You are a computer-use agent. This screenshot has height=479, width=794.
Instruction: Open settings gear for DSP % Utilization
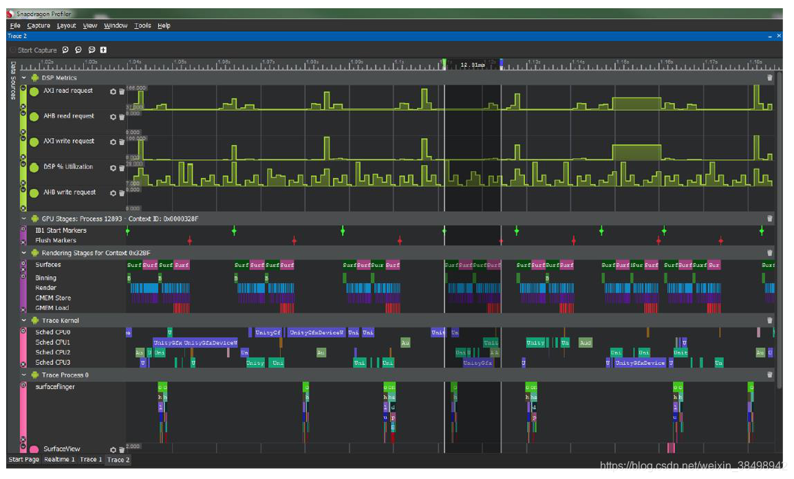click(x=113, y=168)
